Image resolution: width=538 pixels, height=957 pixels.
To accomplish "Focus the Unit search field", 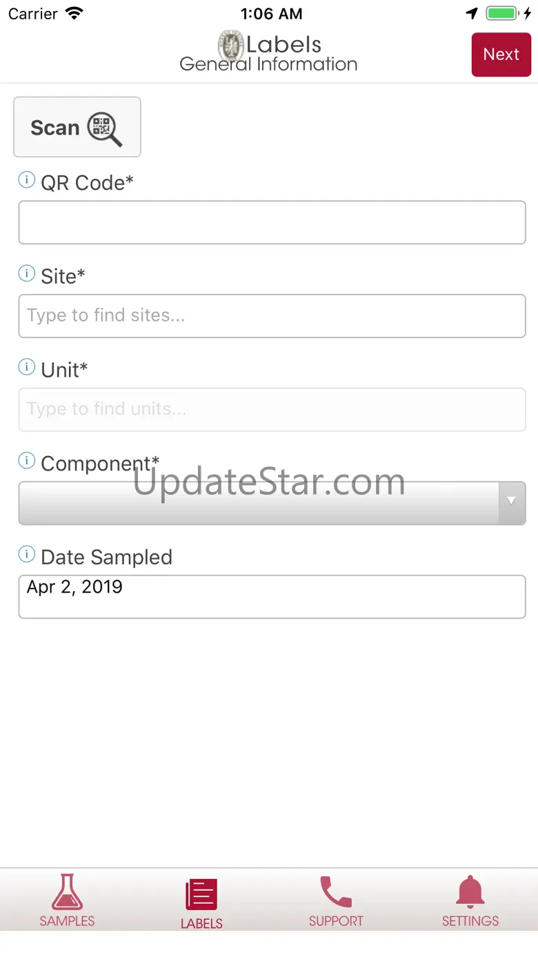I will pyautogui.click(x=272, y=410).
